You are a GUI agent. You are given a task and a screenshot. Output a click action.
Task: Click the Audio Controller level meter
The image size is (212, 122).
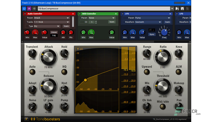[73, 22]
